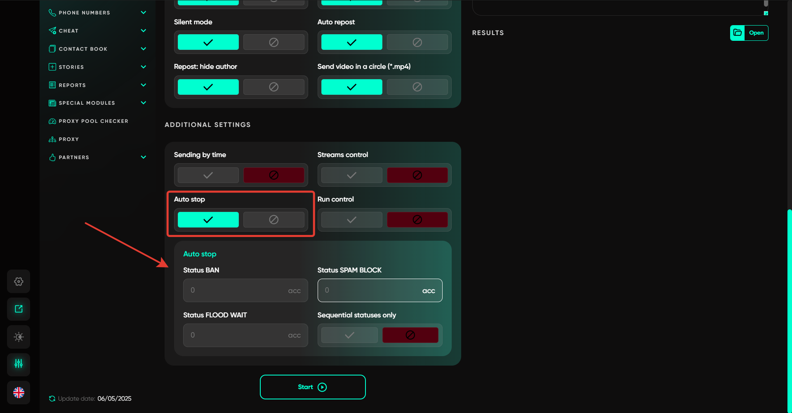
Task: Expand the Partners submenu arrow
Action: [143, 157]
